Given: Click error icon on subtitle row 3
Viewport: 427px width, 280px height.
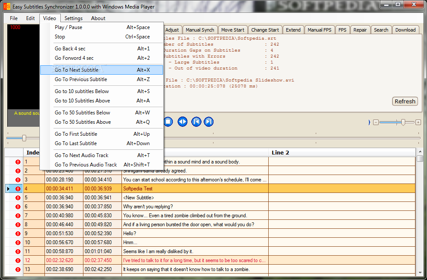Looking at the screenshot, I should point(18,180).
